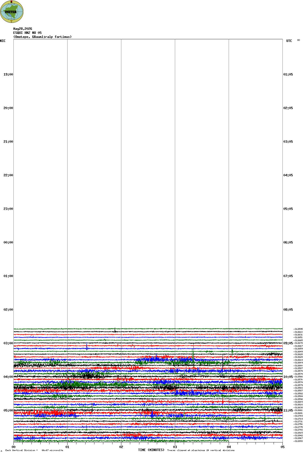
Task: Click the ESQUI HNZ NU 05 station label
Action: pyautogui.click(x=27, y=33)
